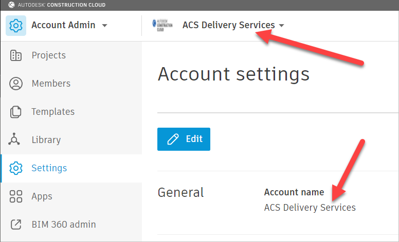The height and width of the screenshot is (242, 399).
Task: Click the Autodesk Construction Cloud logo
Action: click(162, 25)
